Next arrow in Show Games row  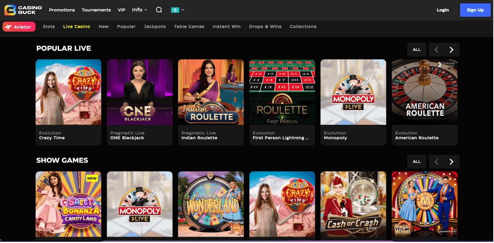click(x=451, y=162)
